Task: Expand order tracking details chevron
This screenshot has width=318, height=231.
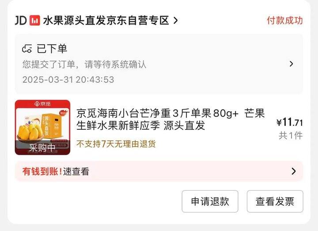Action: coord(291,64)
